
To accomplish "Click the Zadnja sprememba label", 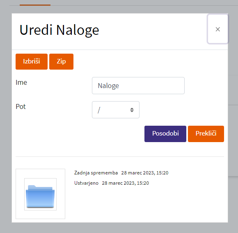I will point(96,173).
